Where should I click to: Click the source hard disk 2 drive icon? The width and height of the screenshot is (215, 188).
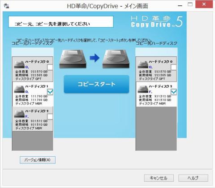(19, 114)
